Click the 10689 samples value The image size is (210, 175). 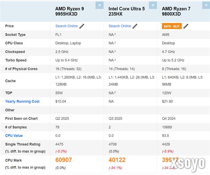click(167, 127)
